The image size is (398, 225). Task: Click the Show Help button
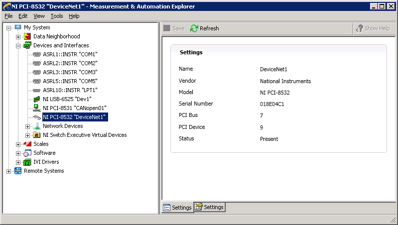[x=373, y=28]
